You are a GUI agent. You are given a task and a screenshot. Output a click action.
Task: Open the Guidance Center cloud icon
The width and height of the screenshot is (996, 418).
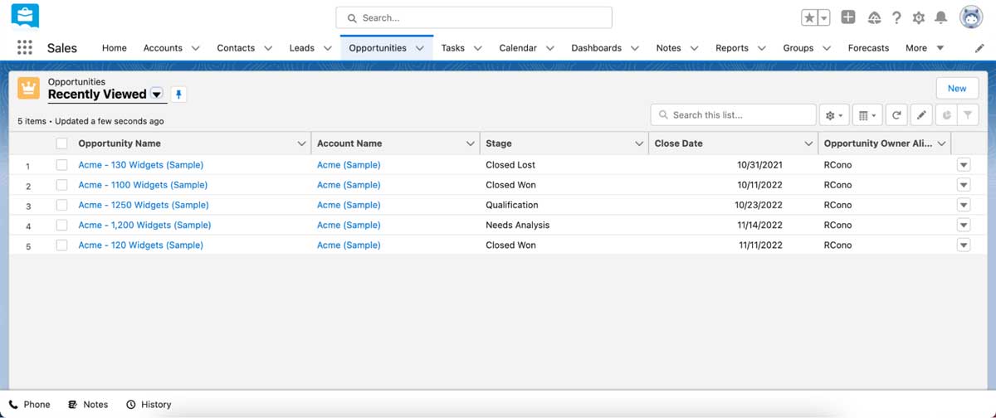pyautogui.click(x=874, y=17)
